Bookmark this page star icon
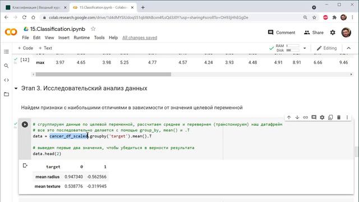359x202 pixels. (x=314, y=17)
